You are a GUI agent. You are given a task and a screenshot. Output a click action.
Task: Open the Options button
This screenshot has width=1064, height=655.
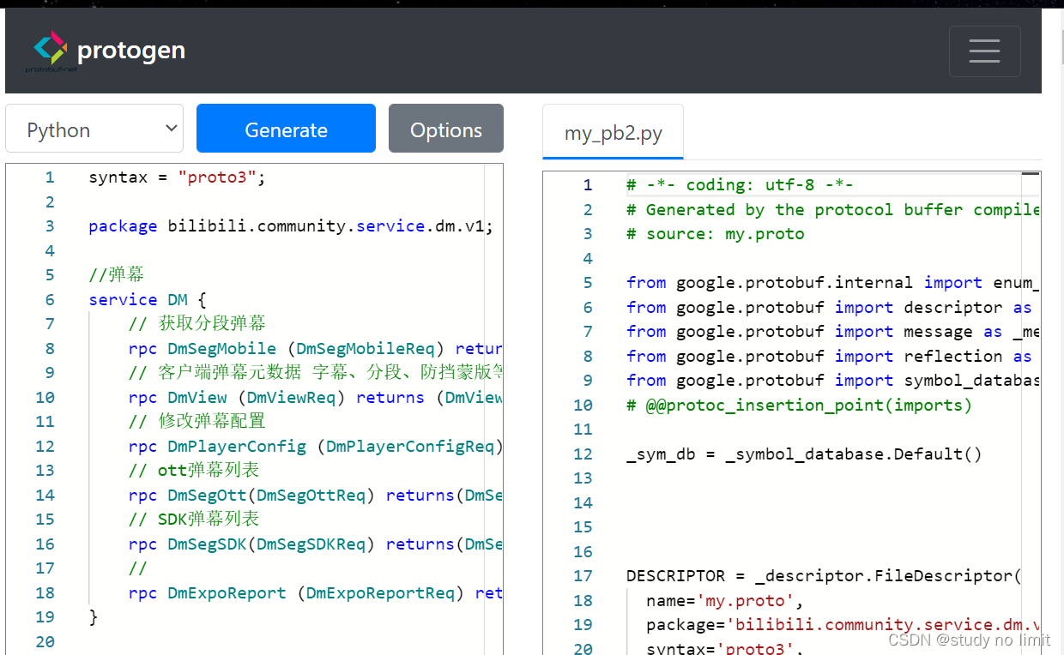pos(446,129)
